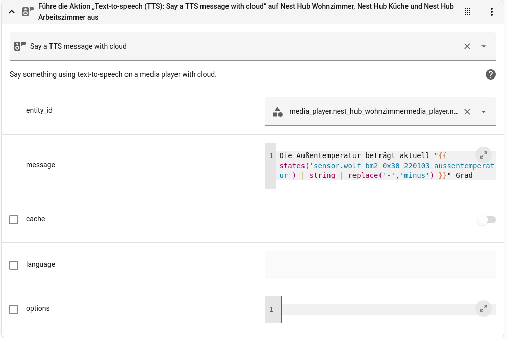Open the action picker dropdown arrow

coord(484,46)
